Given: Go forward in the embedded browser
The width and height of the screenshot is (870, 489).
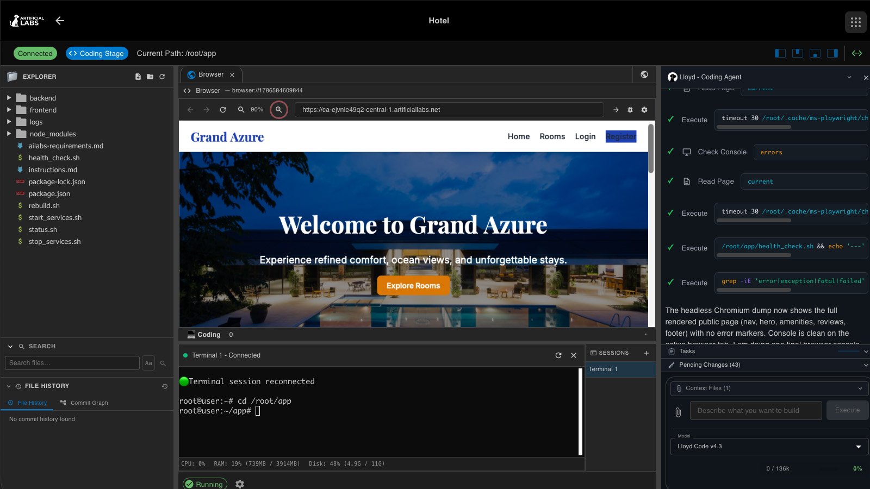Looking at the screenshot, I should click(207, 110).
